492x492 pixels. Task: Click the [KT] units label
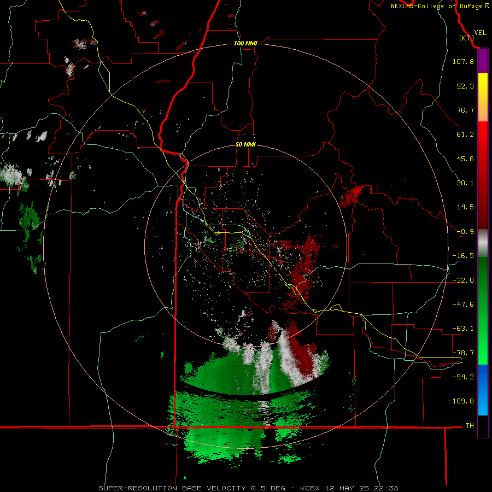click(467, 38)
